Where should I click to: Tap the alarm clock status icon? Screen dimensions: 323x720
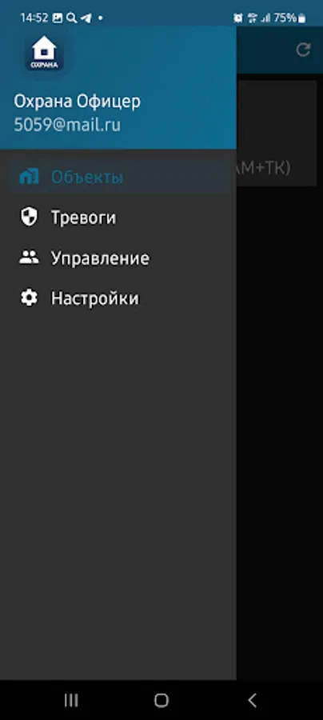pyautogui.click(x=237, y=18)
